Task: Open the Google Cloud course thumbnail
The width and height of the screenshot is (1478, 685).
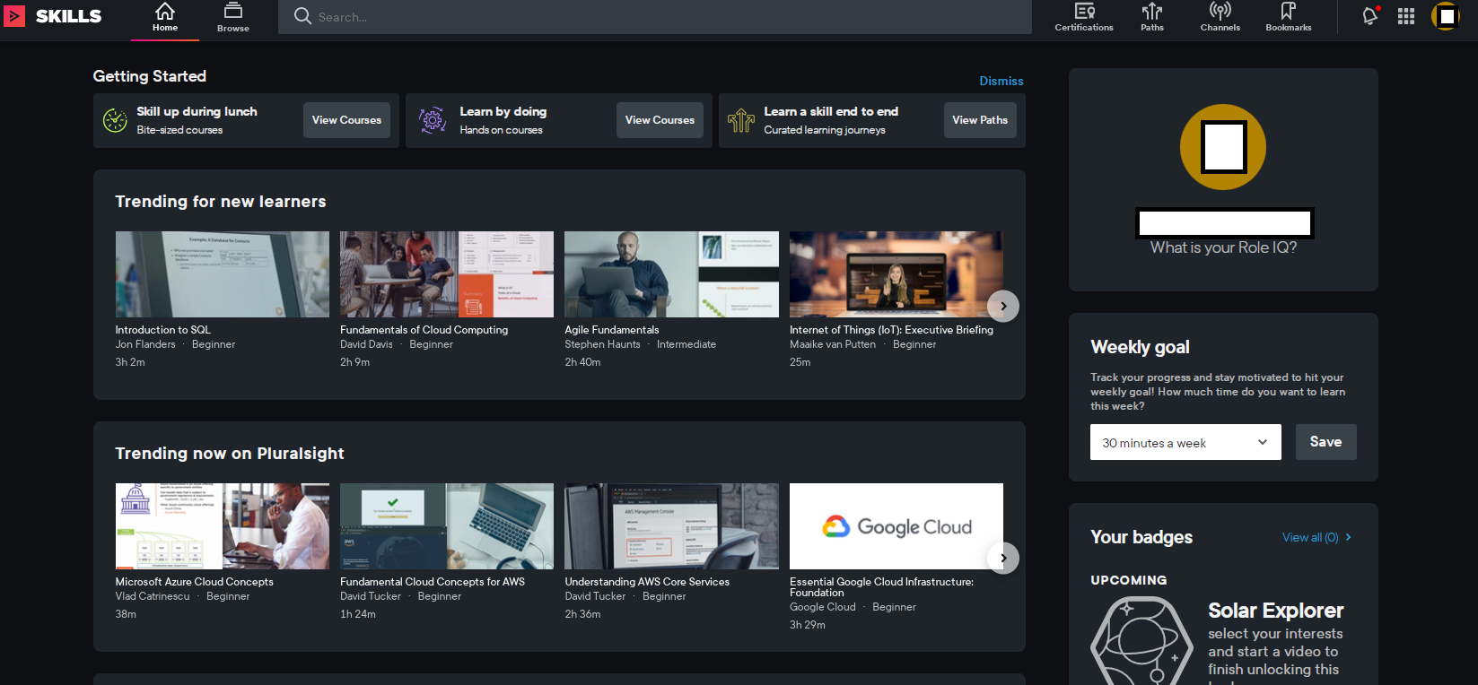Action: click(x=896, y=526)
